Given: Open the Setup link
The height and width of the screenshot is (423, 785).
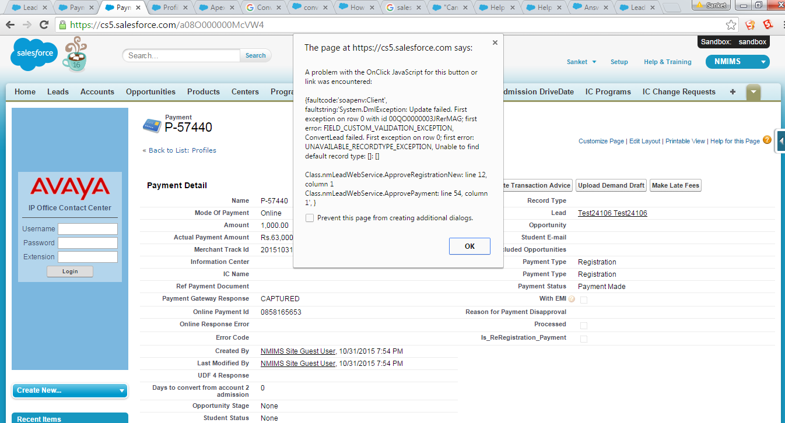Looking at the screenshot, I should [x=619, y=62].
